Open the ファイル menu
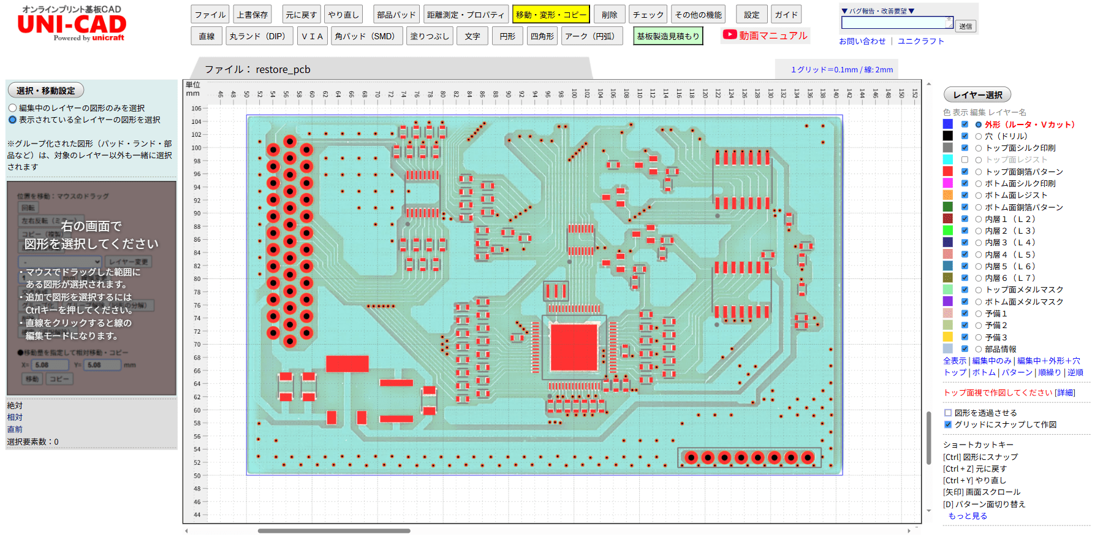The height and width of the screenshot is (536, 1103). coord(210,15)
